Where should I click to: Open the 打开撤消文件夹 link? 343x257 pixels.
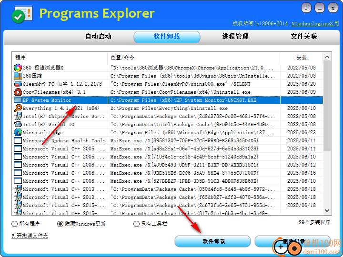30,236
